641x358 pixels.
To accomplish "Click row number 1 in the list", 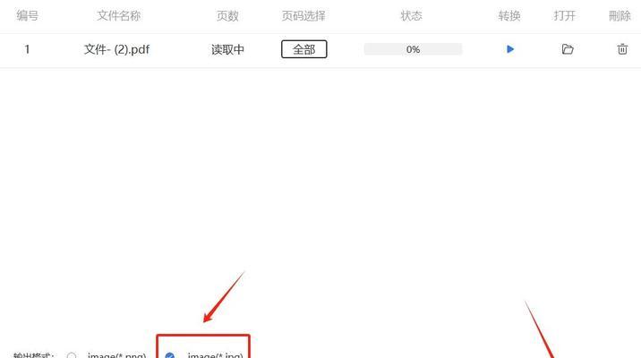I will 27,49.
